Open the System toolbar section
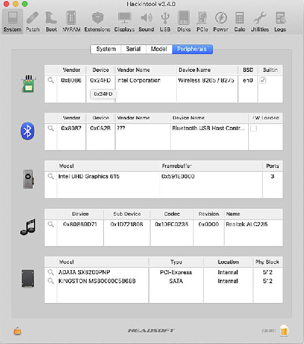This screenshot has height=344, width=304. (x=12, y=21)
